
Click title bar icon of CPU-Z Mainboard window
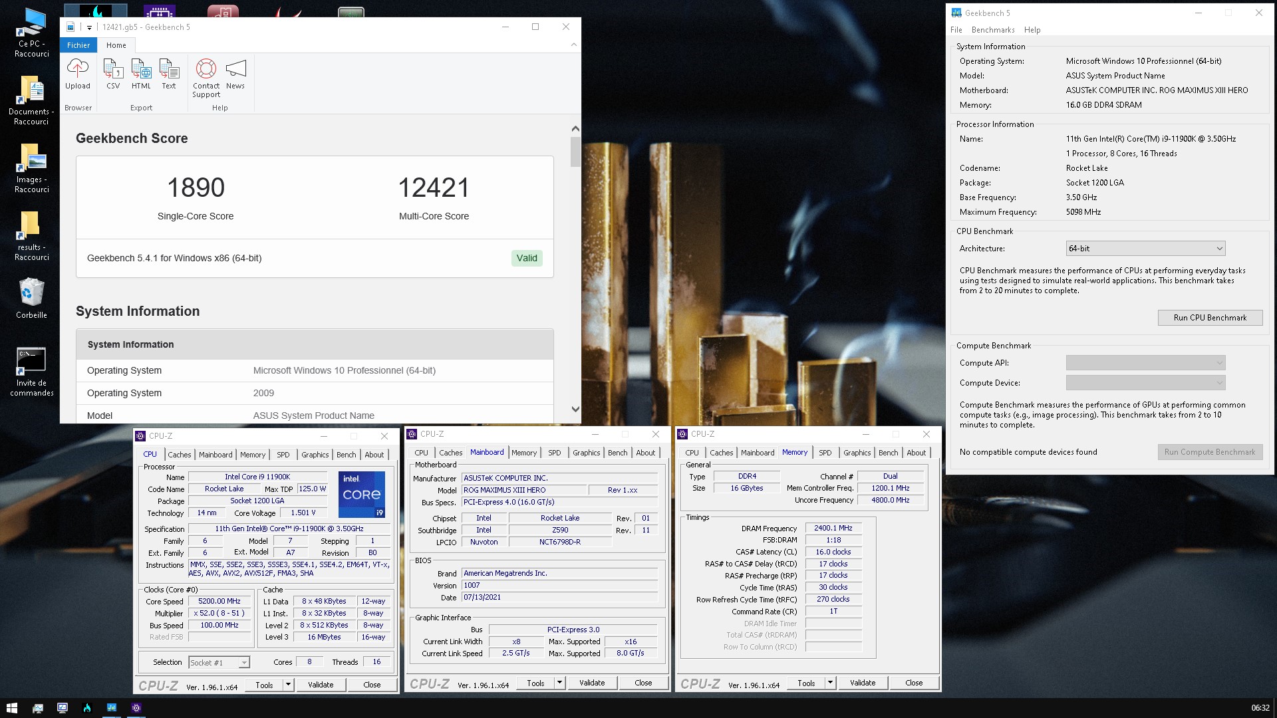412,434
